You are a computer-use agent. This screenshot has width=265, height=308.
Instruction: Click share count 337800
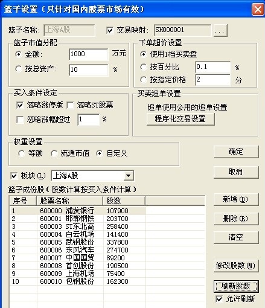click(x=117, y=242)
